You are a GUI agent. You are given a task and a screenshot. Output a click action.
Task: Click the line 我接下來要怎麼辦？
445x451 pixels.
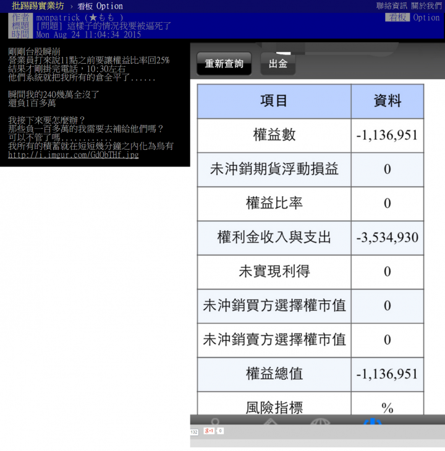[x=46, y=120]
